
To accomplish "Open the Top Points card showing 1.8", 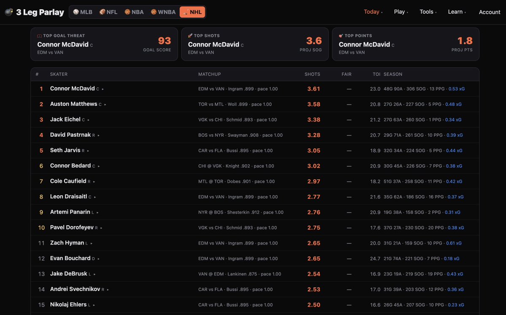I will point(406,44).
